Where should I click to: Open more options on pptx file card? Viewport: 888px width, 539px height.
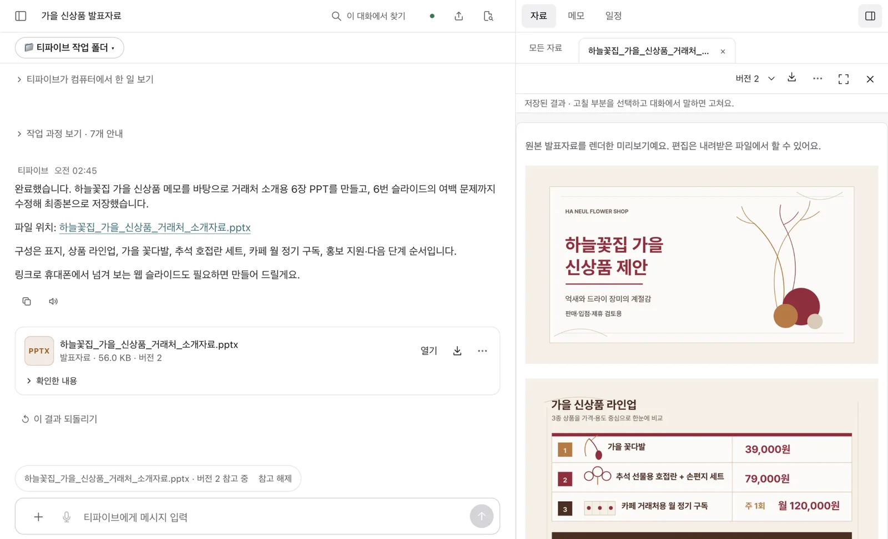click(x=482, y=350)
